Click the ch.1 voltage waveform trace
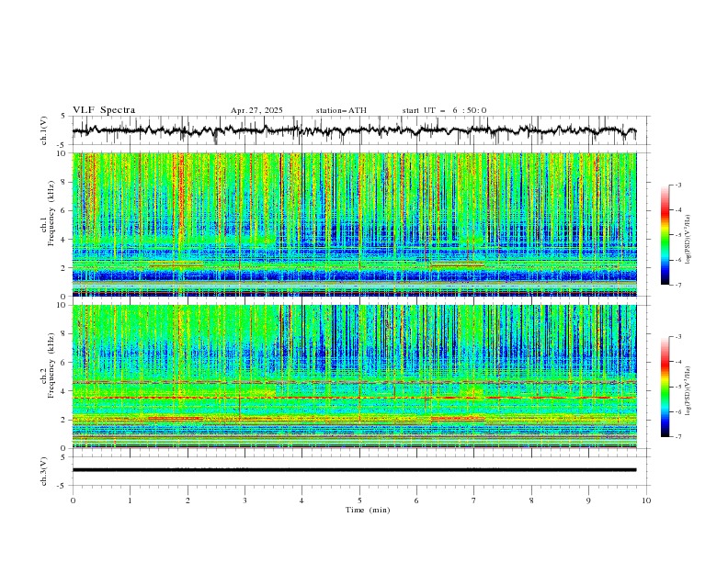This screenshot has height=562, width=728. tap(354, 130)
